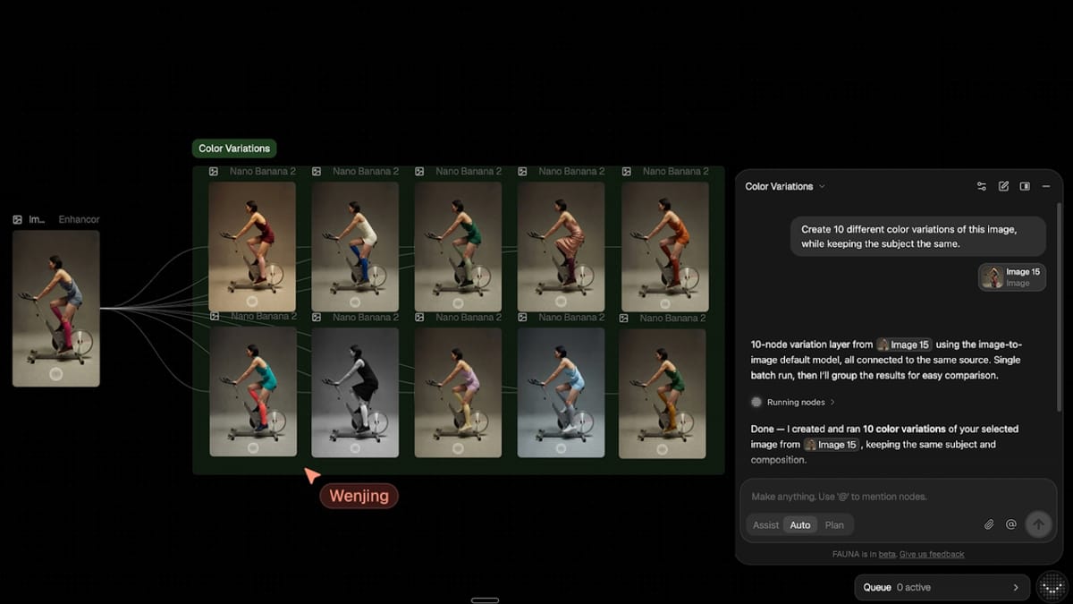
Task: Attach a file using the paperclip icon
Action: tap(991, 524)
